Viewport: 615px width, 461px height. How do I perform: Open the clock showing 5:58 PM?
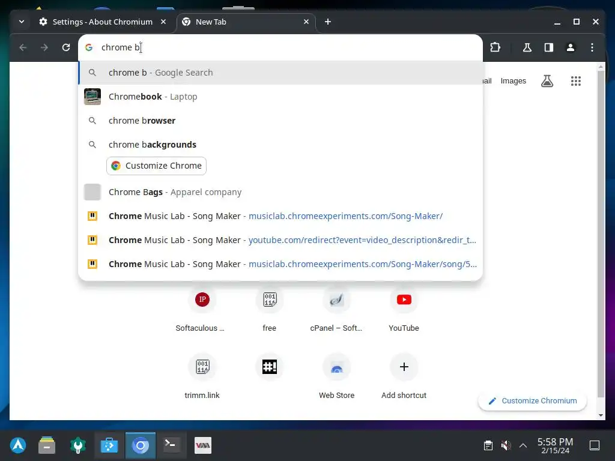(555, 446)
